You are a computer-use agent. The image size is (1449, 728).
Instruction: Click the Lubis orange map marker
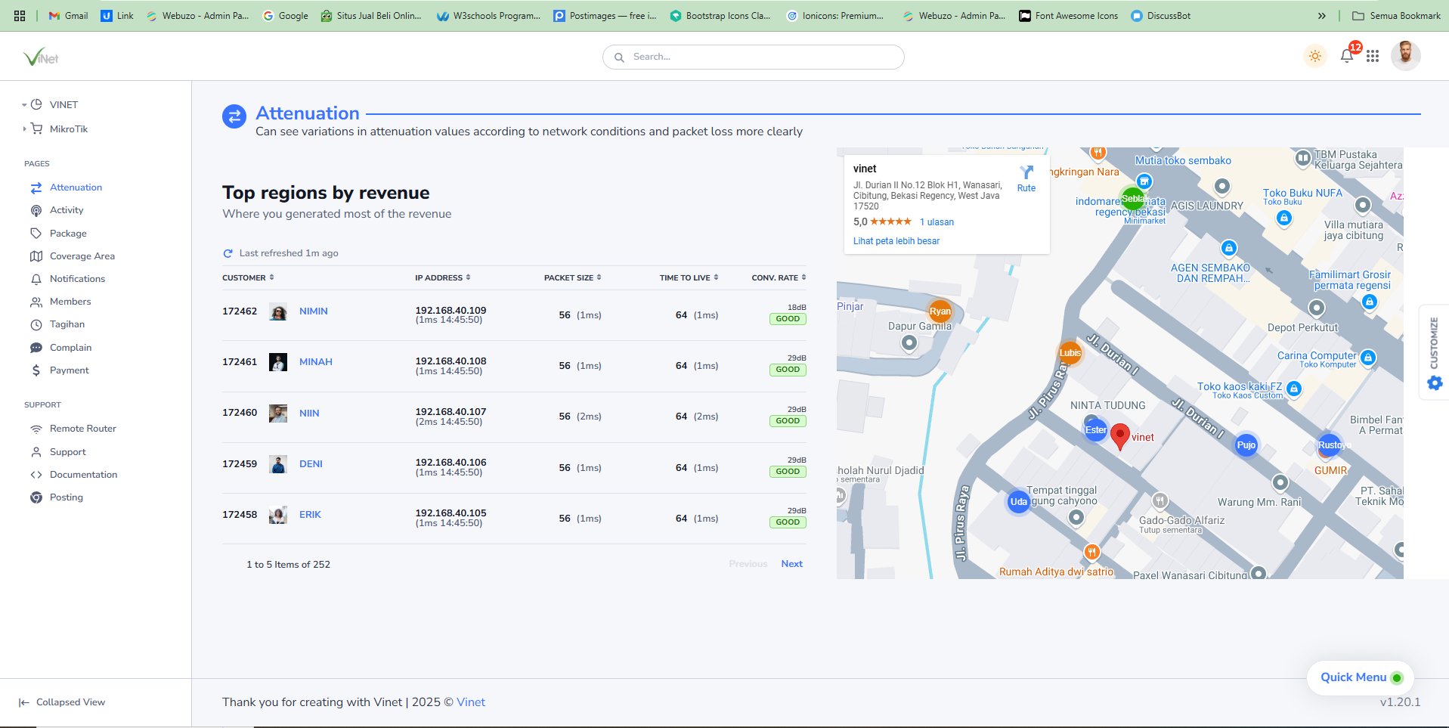(1070, 353)
